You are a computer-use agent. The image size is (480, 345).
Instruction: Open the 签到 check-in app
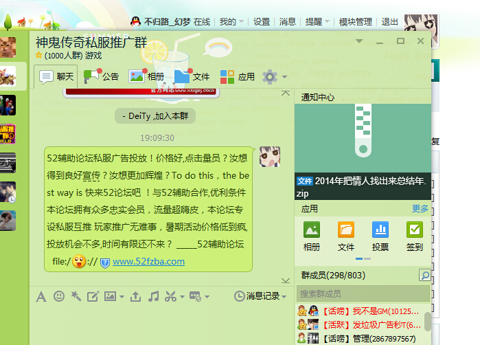pyautogui.click(x=415, y=230)
